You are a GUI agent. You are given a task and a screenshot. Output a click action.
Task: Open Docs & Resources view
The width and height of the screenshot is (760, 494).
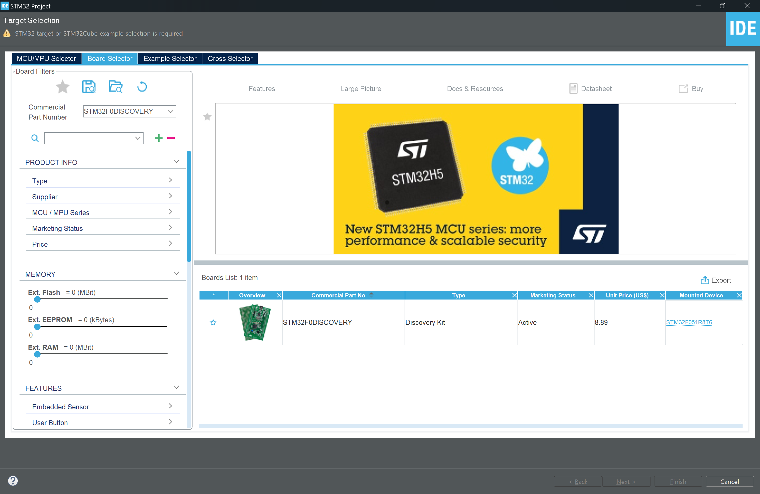pos(474,88)
